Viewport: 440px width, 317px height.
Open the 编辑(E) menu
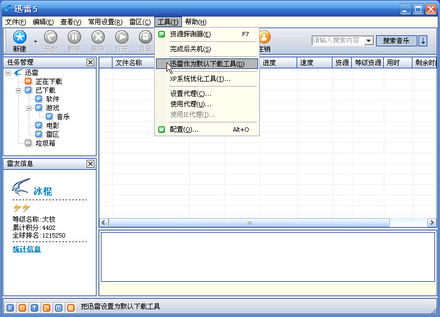click(43, 22)
